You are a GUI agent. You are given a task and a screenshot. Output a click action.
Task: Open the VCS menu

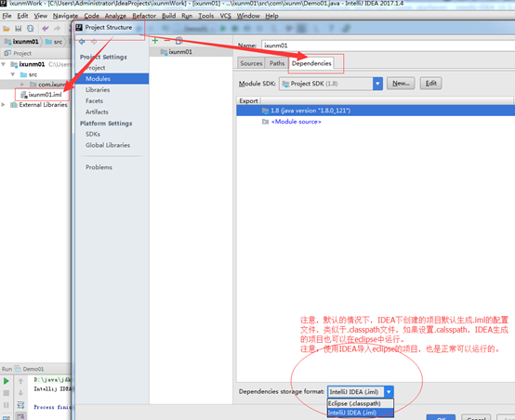[x=225, y=16]
